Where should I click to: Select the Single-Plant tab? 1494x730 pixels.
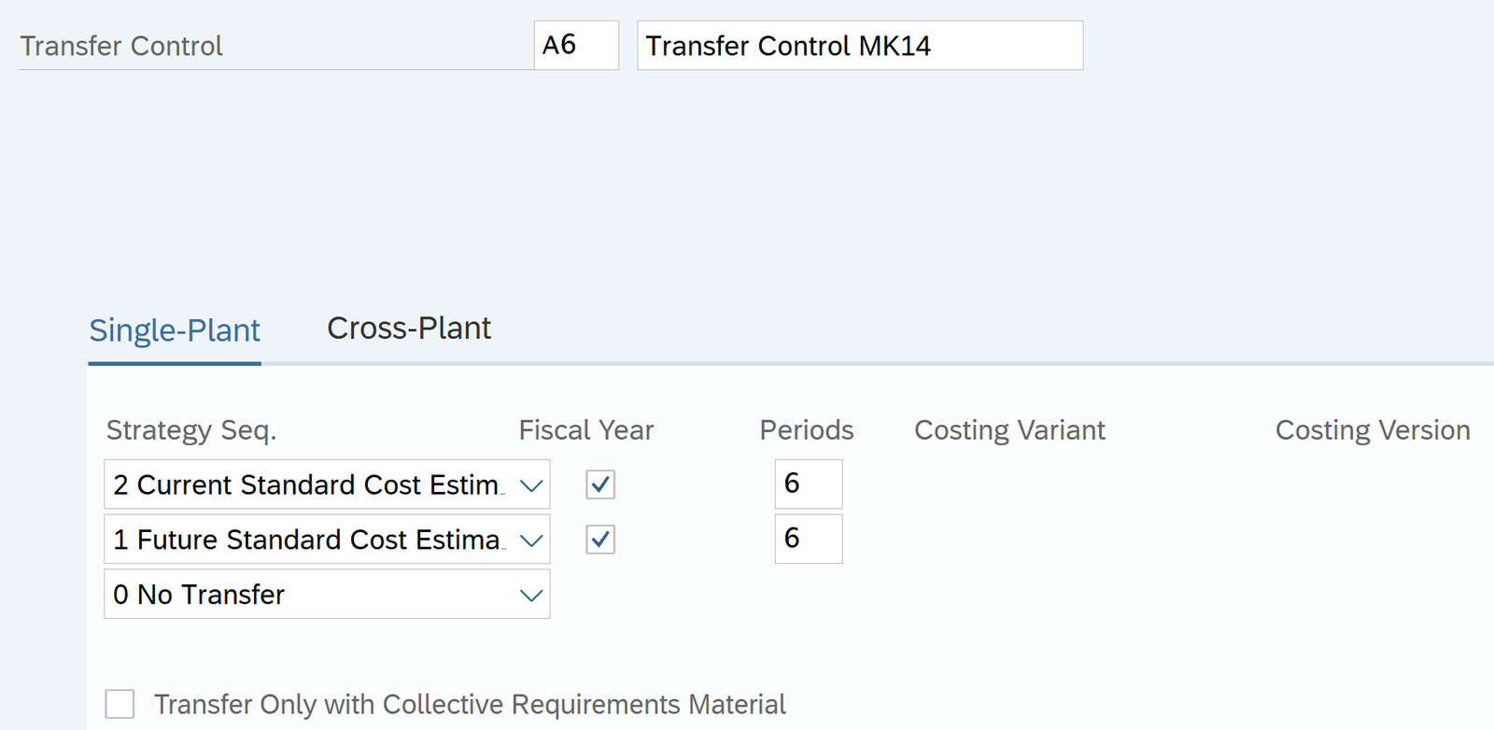175,330
